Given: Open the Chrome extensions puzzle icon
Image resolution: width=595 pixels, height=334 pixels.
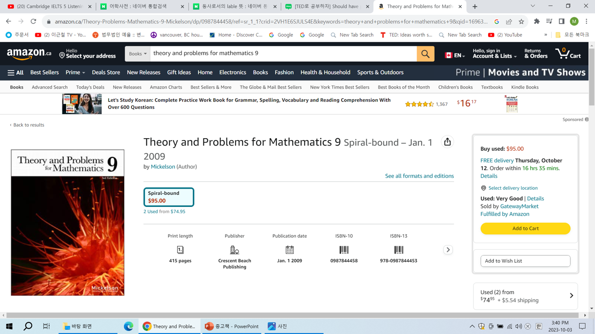Looking at the screenshot, I should point(537,21).
